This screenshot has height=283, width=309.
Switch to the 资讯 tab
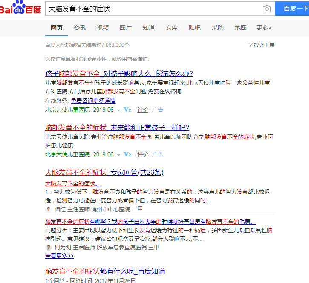[80, 28]
